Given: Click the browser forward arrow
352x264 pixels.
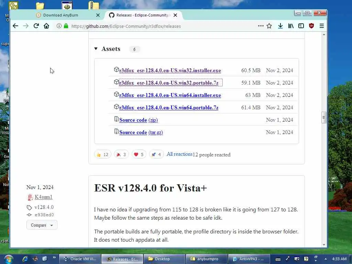Looking at the screenshot, I should (x=25, y=26).
